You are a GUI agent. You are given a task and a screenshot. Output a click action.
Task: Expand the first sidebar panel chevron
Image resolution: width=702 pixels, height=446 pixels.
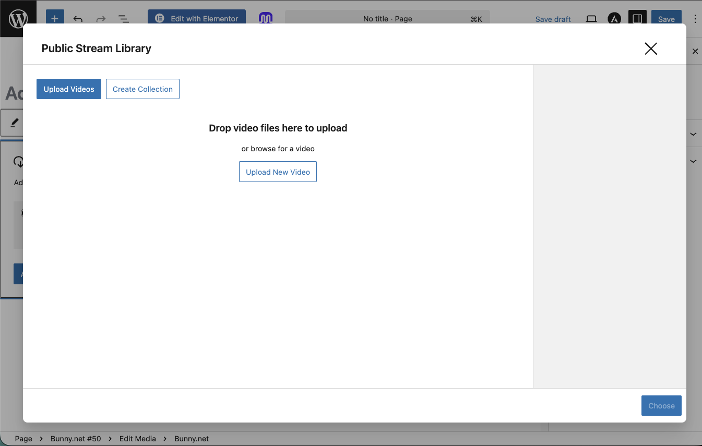tap(693, 134)
